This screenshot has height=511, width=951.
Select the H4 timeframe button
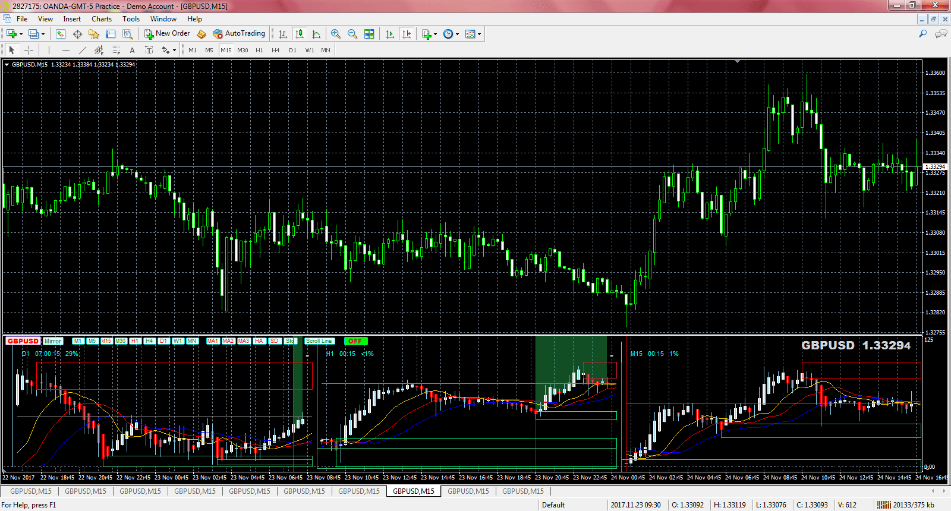tap(276, 51)
